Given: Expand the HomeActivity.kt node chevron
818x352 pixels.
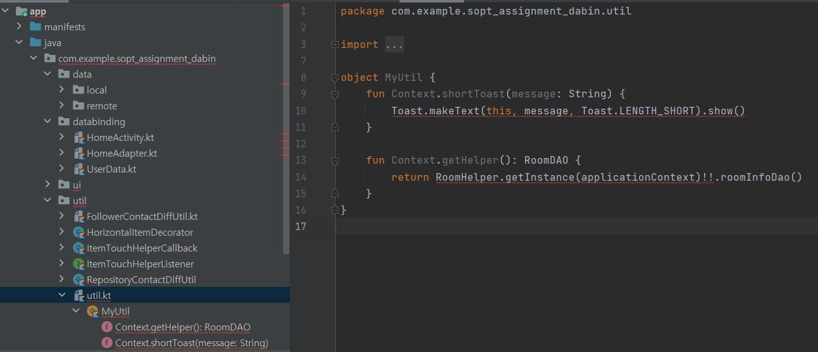Looking at the screenshot, I should (61, 137).
